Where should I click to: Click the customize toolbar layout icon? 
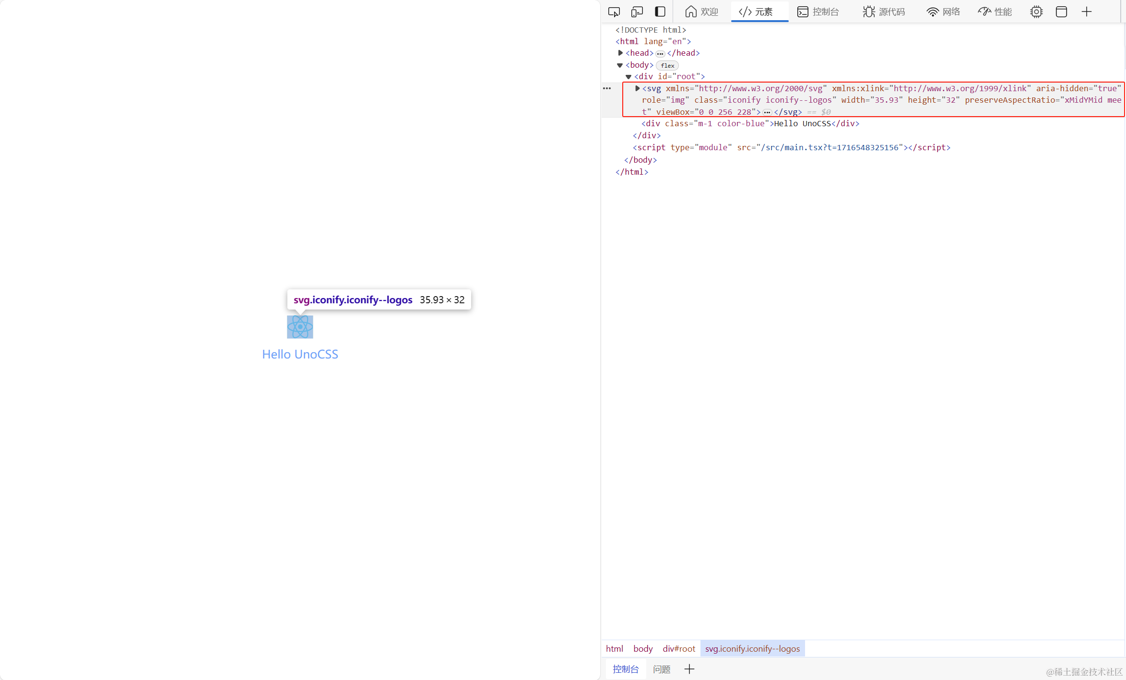tap(1061, 12)
